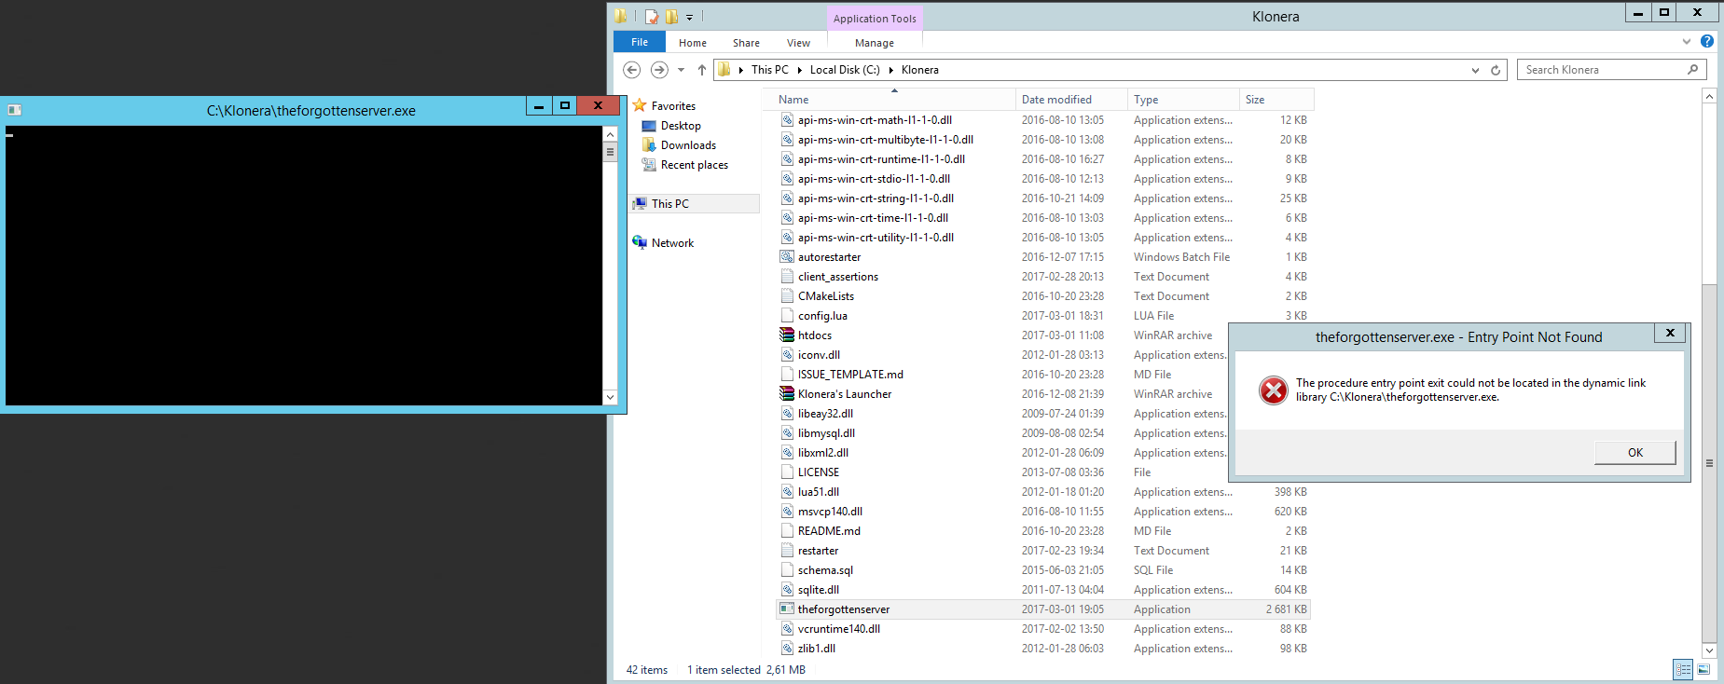
Task: Expand the address bar history dropdown
Action: pos(1475,70)
